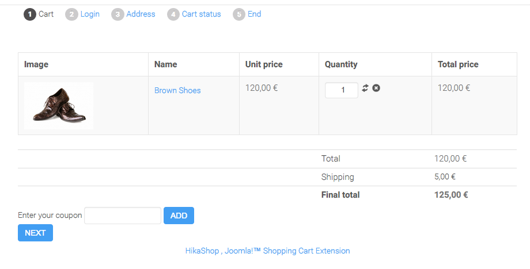This screenshot has width=530, height=269.
Task: Go to the Login step
Action: tap(90, 14)
